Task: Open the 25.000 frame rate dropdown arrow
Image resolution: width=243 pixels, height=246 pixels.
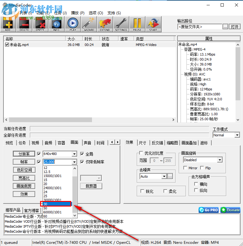Action: pyautogui.click(x=74, y=162)
